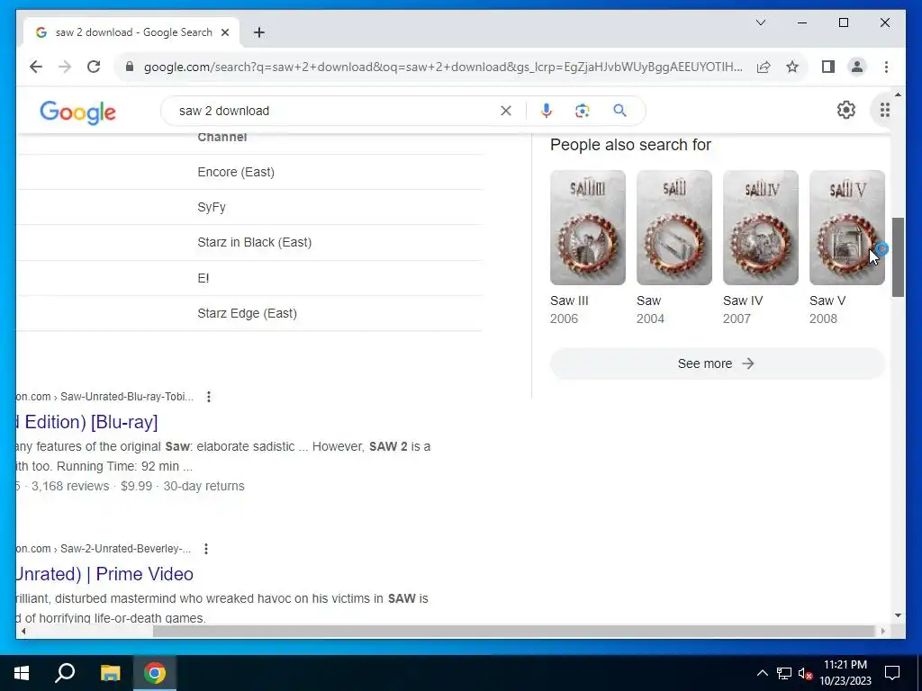Viewport: 922px width, 691px height.
Task: Click the Saw IV title text
Action: pos(743,301)
